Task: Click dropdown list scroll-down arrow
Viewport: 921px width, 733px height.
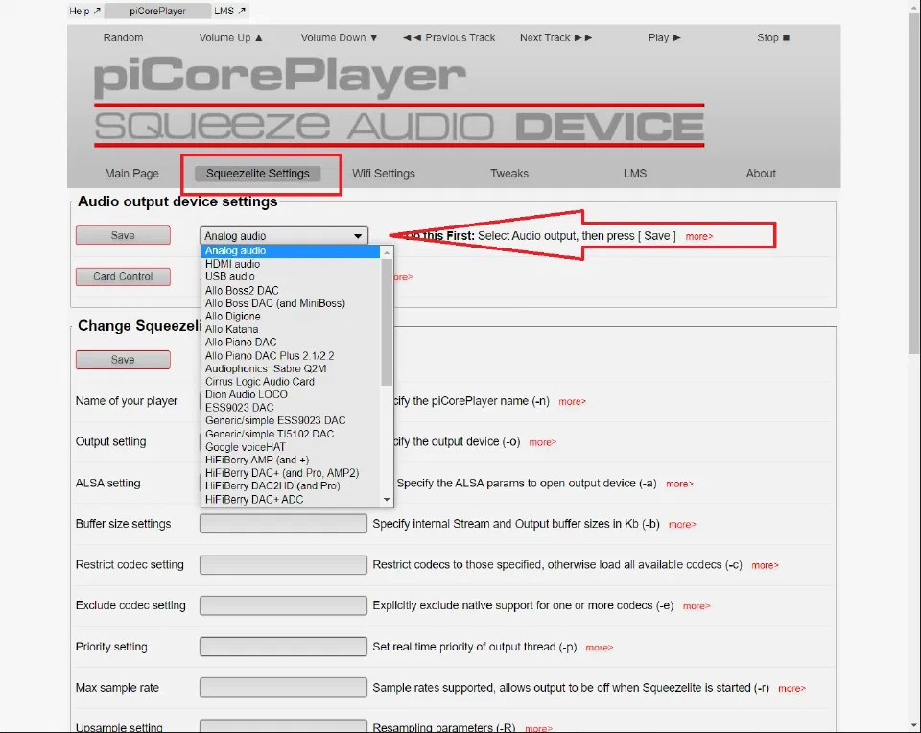Action: click(x=387, y=499)
